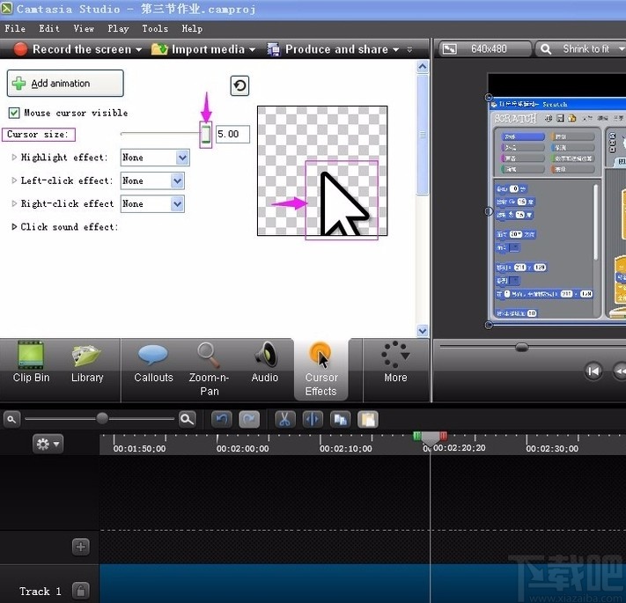Open the Edit menu
This screenshot has height=603, width=626.
pyautogui.click(x=49, y=28)
